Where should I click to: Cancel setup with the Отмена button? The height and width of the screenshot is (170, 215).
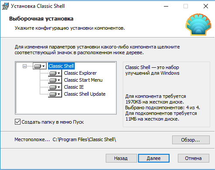(194, 158)
